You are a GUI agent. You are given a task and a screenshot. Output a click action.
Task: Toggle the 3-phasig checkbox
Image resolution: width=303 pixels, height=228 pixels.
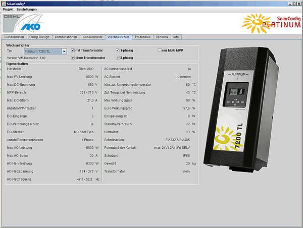[x=118, y=58]
